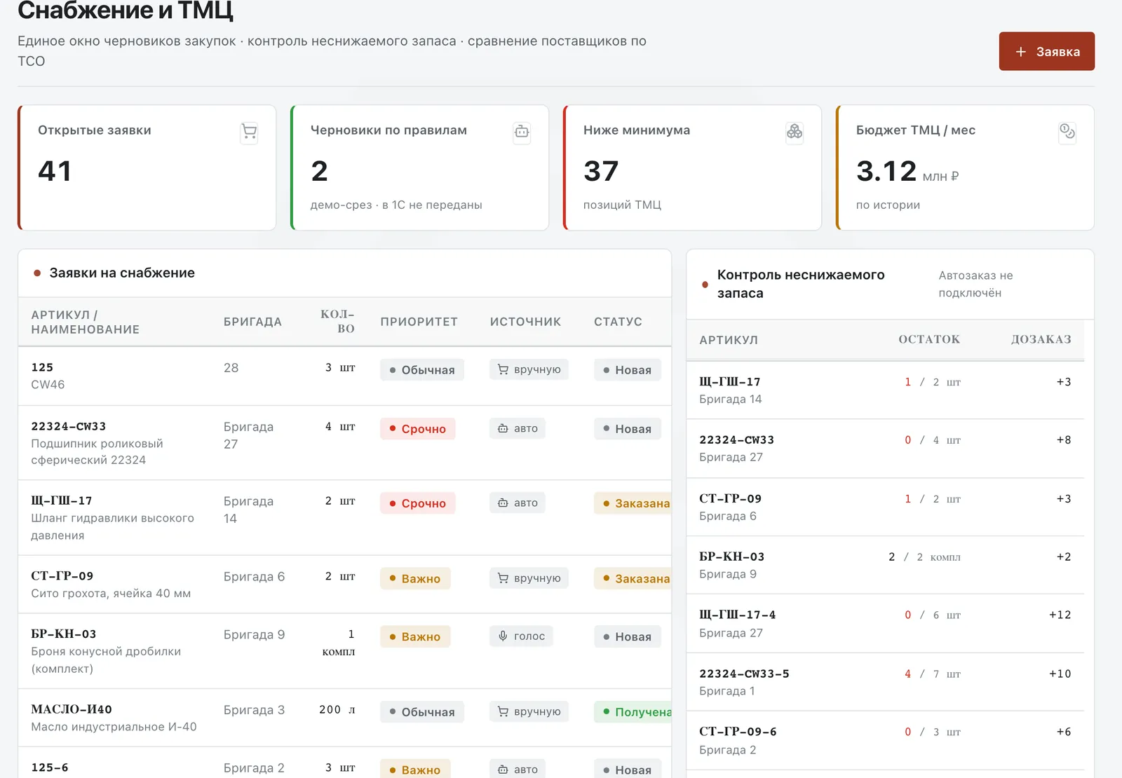This screenshot has width=1122, height=778.
Task: Click the 3.12 budget value on Бюджет ТМЦ card
Action: 886,171
